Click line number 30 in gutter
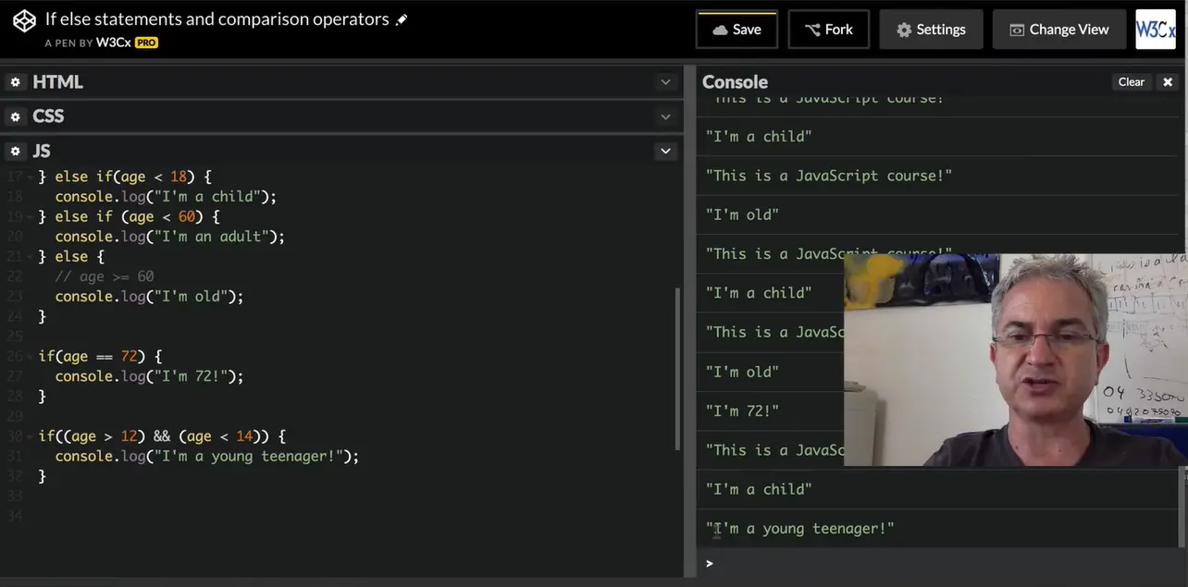 [x=15, y=435]
